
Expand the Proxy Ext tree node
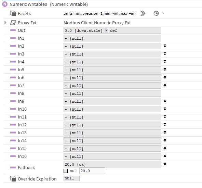click(5, 23)
